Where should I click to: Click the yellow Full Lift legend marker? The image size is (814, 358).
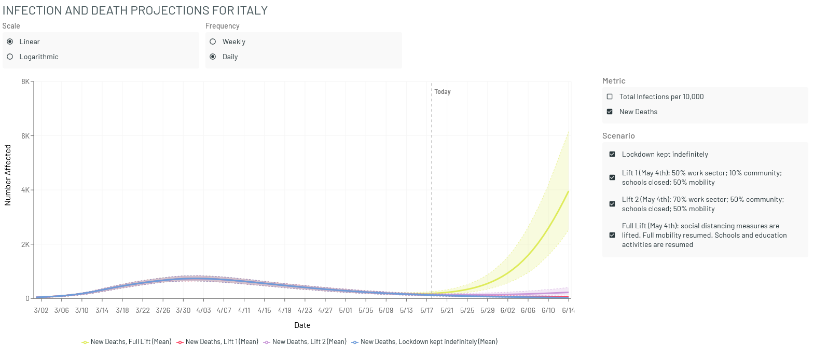pyautogui.click(x=85, y=342)
